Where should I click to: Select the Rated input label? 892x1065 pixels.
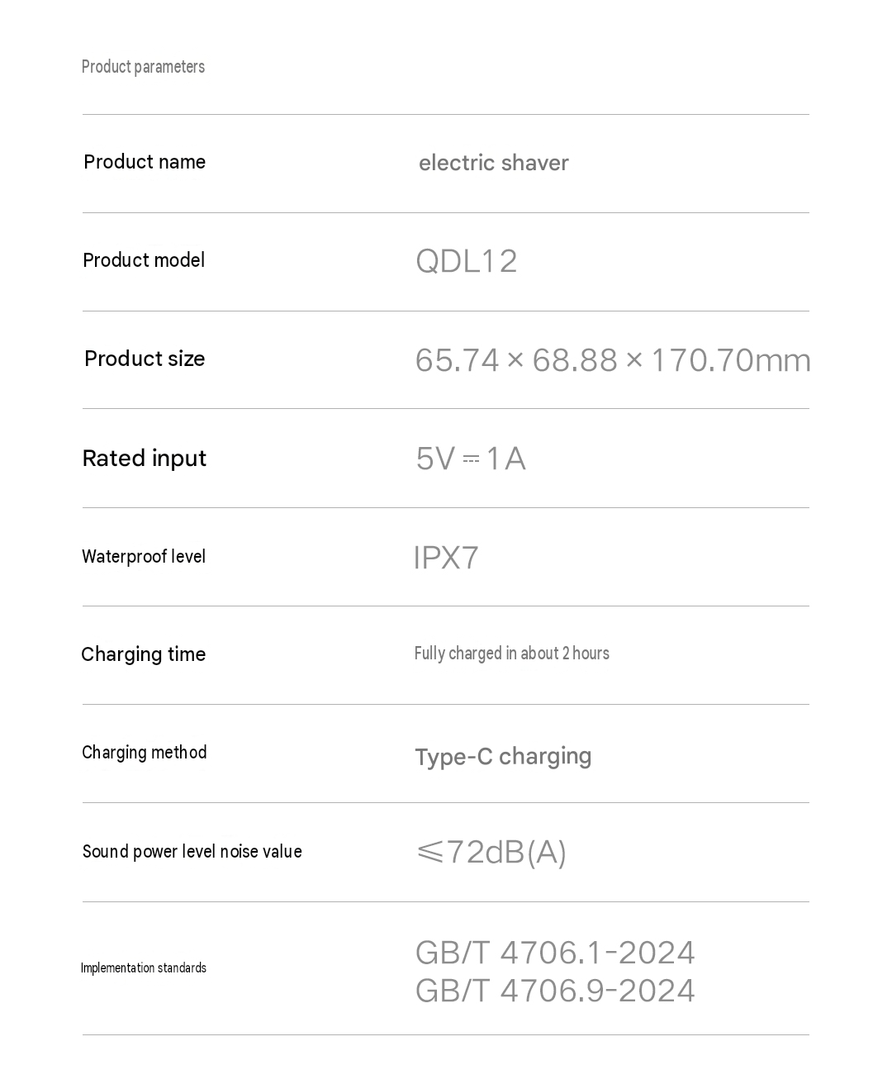tap(145, 459)
